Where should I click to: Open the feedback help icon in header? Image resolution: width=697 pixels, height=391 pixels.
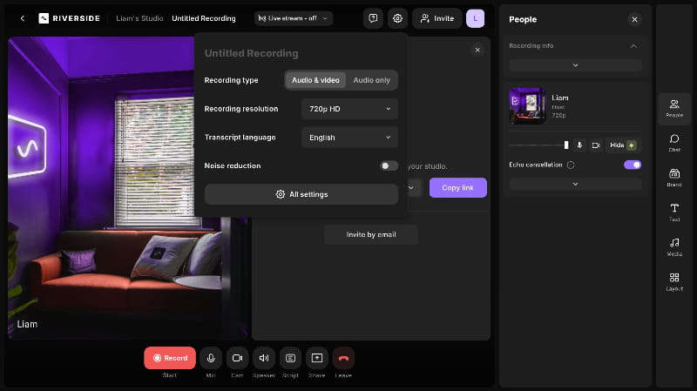tap(373, 18)
